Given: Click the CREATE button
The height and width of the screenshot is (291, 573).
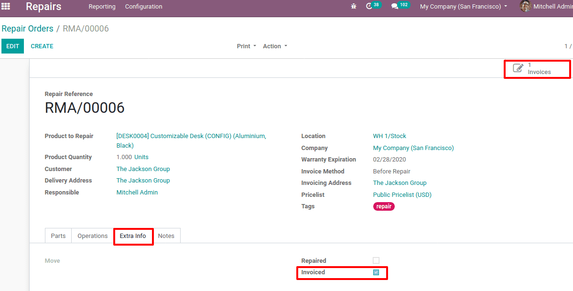Looking at the screenshot, I should coord(42,46).
